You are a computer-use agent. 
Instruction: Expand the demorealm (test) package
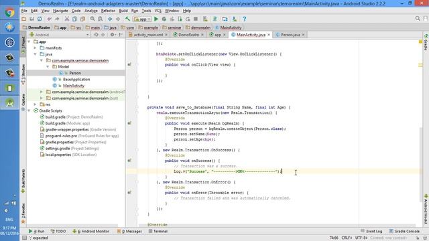42,98
